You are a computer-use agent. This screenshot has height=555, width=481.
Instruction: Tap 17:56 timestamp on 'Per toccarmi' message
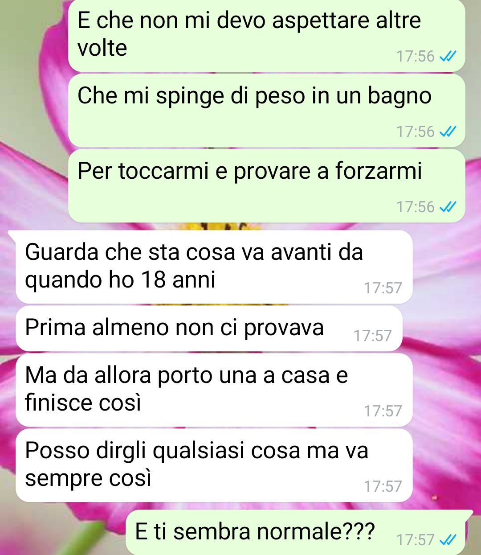coord(415,207)
